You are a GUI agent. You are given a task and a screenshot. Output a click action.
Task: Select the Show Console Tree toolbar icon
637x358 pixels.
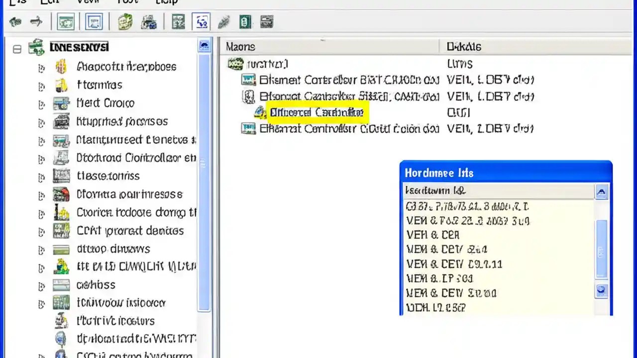coord(66,21)
